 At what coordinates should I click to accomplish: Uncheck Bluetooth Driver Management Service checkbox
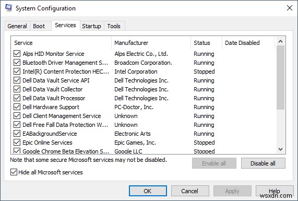tap(17, 63)
